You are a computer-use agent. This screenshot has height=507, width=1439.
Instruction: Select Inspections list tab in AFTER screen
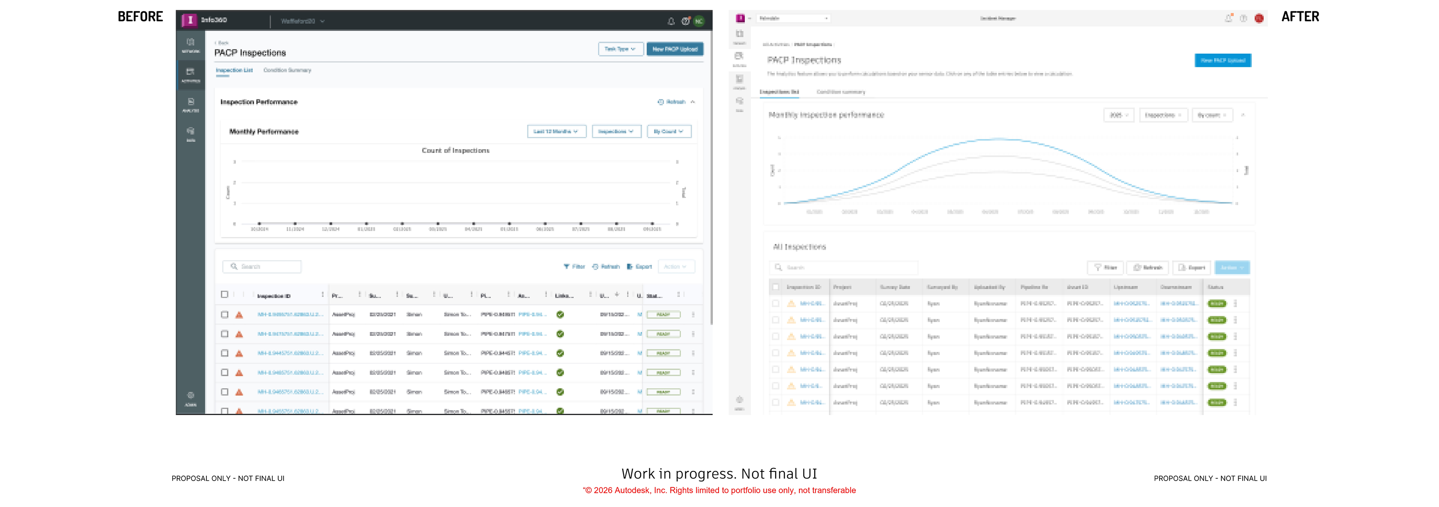coord(779,92)
